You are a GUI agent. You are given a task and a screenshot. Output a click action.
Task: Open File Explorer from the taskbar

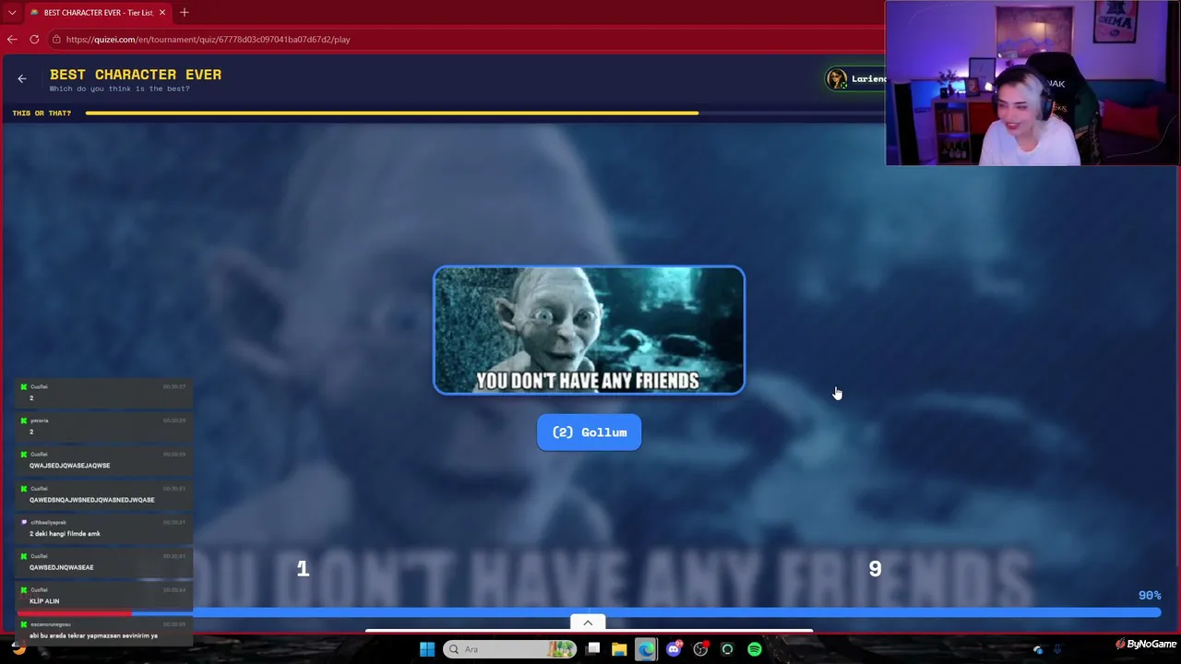click(619, 649)
